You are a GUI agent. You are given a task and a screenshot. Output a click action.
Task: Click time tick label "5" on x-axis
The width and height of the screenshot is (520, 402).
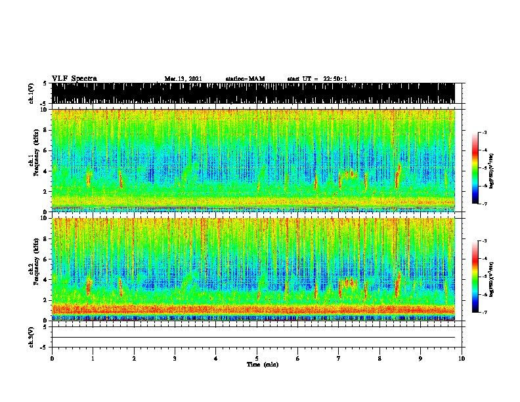pyautogui.click(x=257, y=359)
